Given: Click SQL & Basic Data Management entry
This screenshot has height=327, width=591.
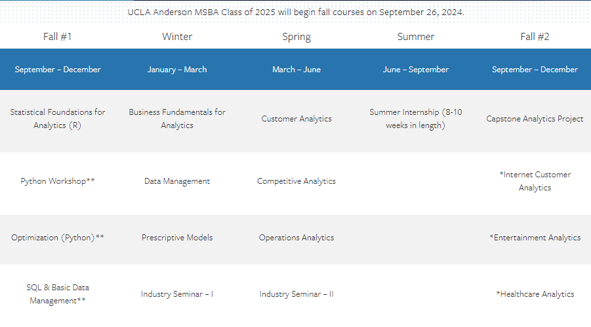Looking at the screenshot, I should point(57,294).
